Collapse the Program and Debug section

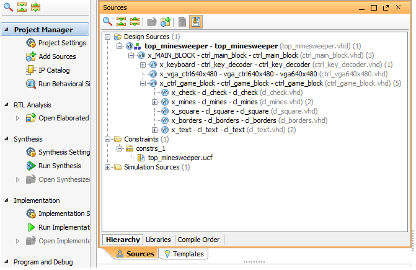tap(7, 261)
